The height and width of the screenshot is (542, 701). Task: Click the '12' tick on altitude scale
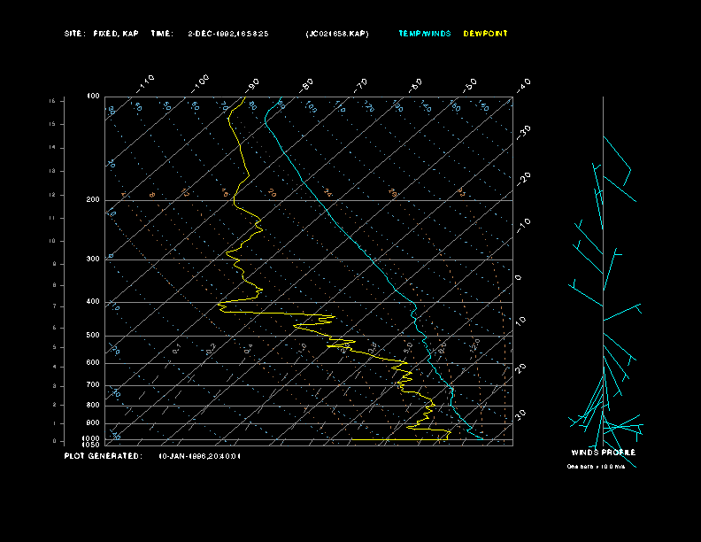52,195
